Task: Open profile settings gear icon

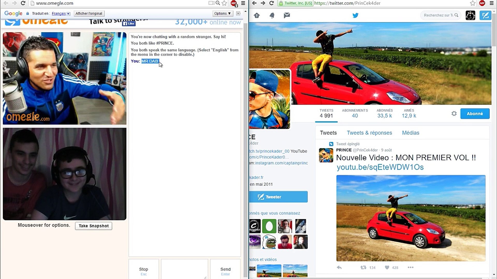Action: click(454, 114)
